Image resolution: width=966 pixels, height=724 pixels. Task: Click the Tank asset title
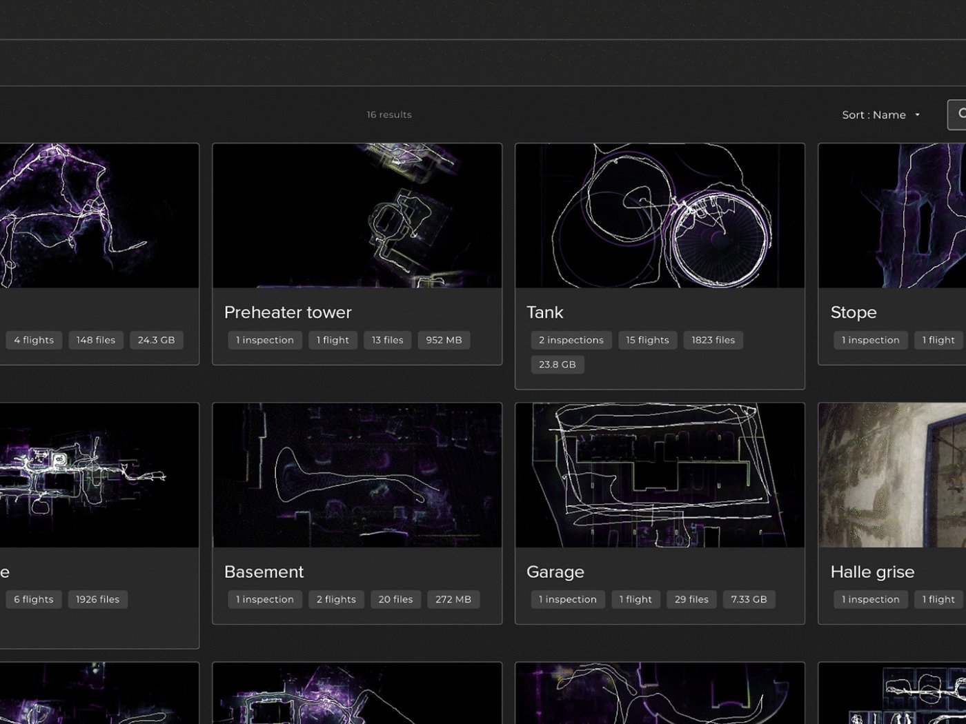[x=545, y=312]
